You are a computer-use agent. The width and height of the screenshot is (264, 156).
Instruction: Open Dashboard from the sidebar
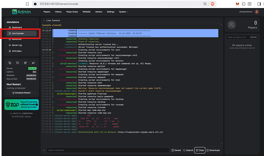[17, 28]
